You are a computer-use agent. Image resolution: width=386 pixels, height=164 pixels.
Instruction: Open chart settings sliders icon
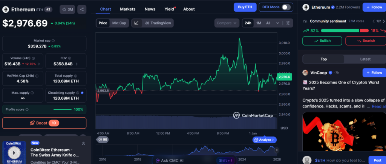(x=288, y=23)
